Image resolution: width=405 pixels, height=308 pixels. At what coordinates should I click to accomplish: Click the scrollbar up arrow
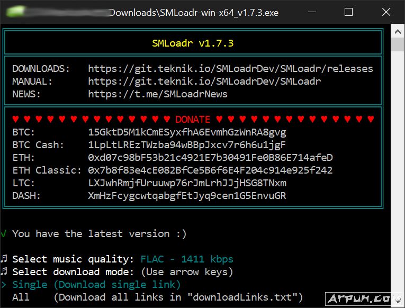pos(398,30)
